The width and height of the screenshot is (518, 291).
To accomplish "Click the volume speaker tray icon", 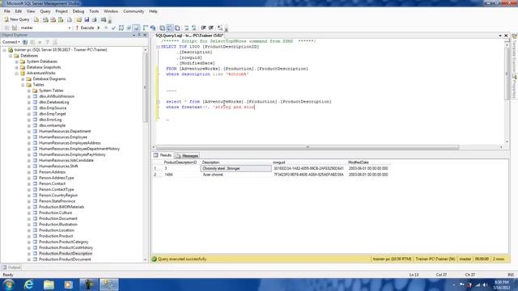I will [485, 285].
